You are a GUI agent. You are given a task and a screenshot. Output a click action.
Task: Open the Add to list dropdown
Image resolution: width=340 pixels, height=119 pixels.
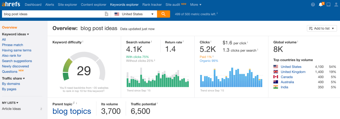coord(322,28)
